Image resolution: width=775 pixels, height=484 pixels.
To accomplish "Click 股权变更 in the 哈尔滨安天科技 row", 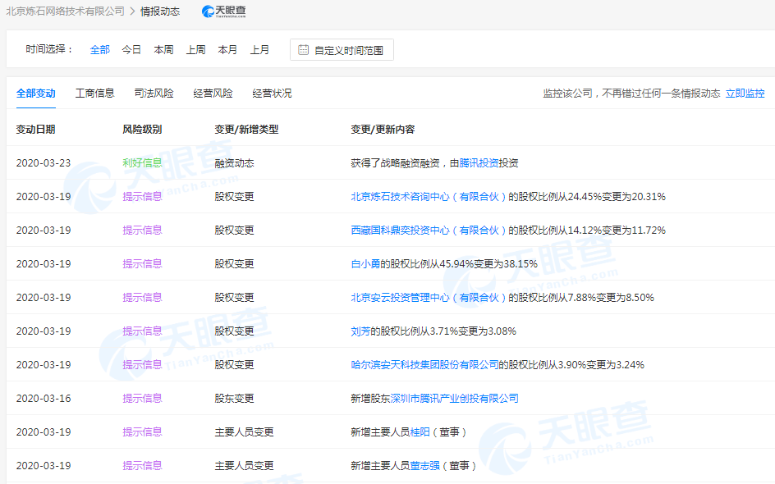I will (x=234, y=364).
